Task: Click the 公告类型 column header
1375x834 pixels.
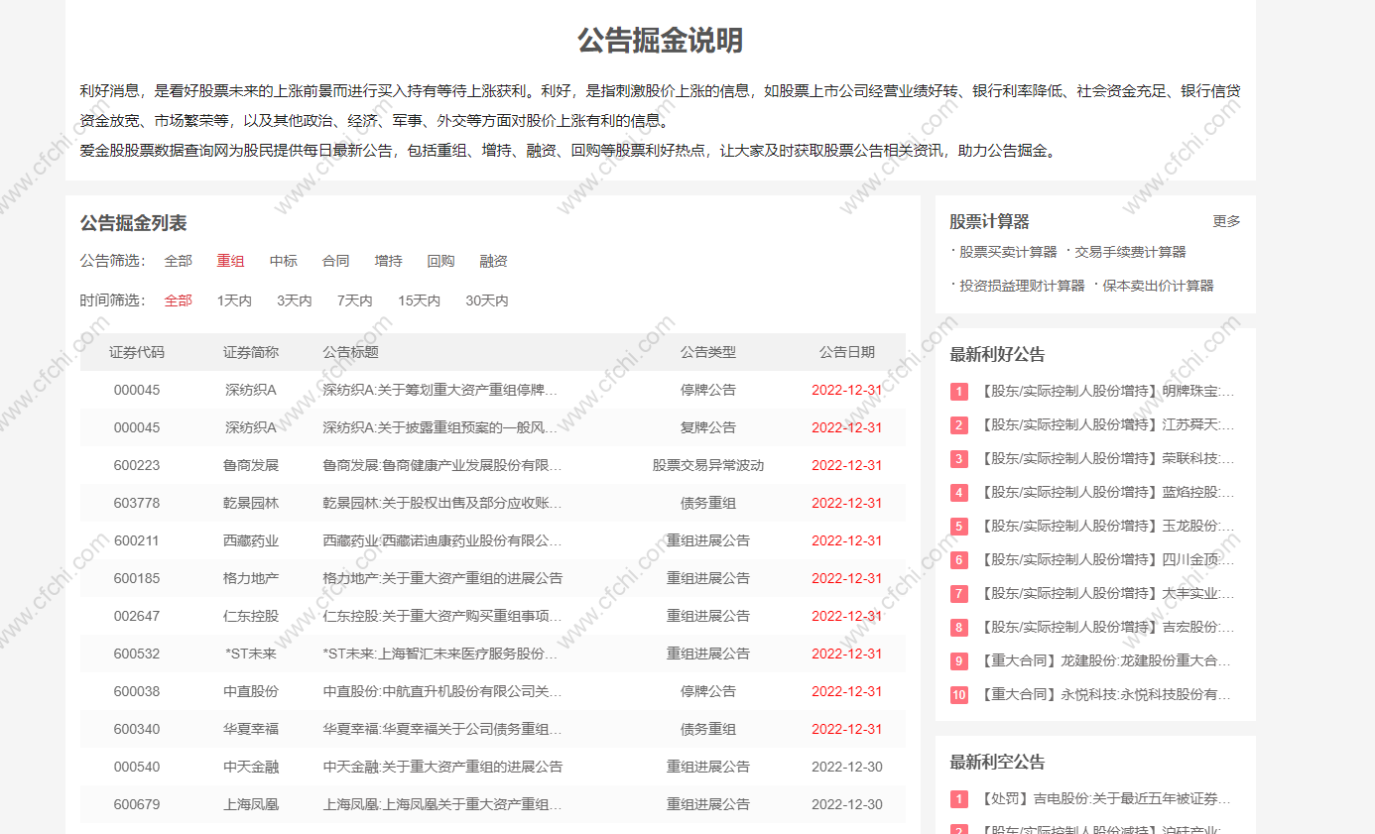Action: click(708, 352)
